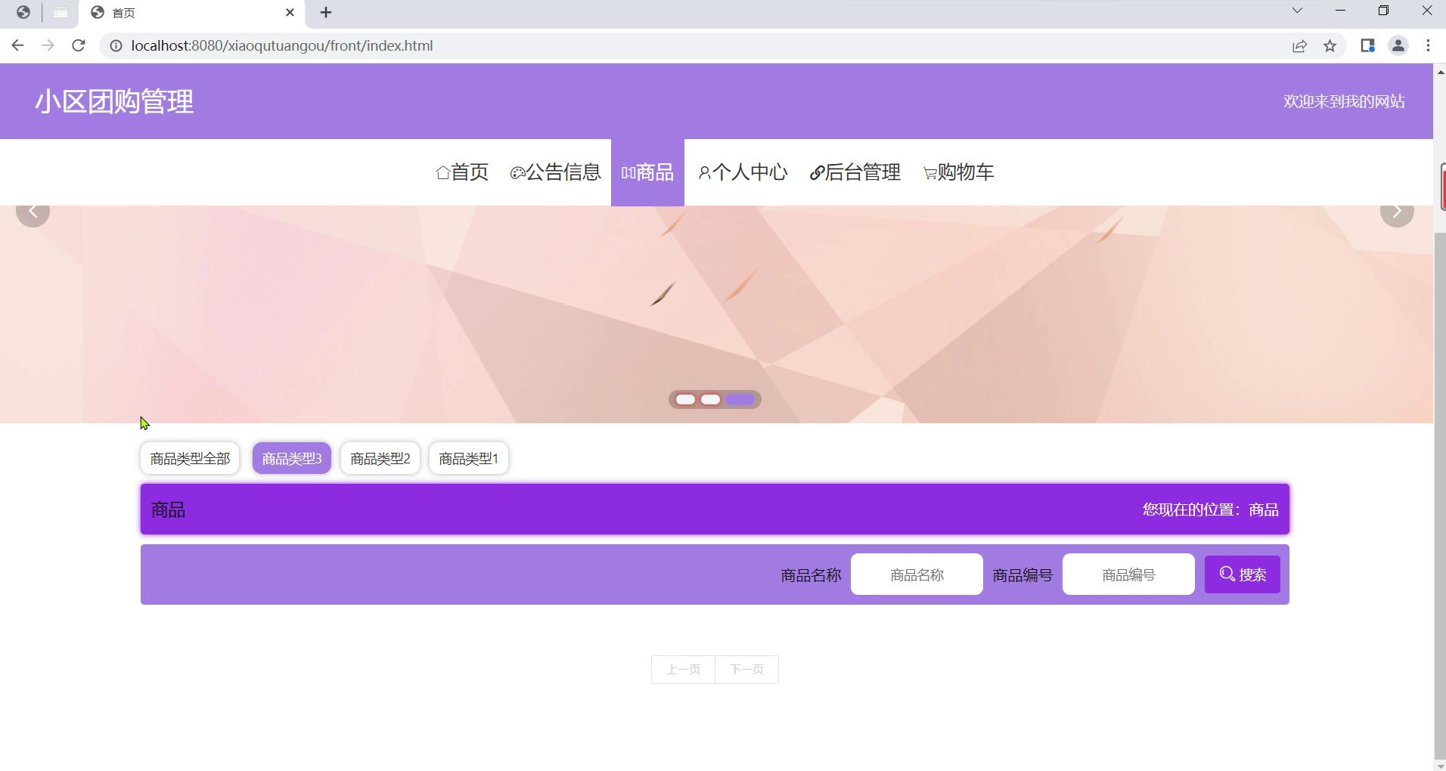Select second carousel indicator dot
Viewport: 1446px width, 771px height.
pyautogui.click(x=710, y=400)
